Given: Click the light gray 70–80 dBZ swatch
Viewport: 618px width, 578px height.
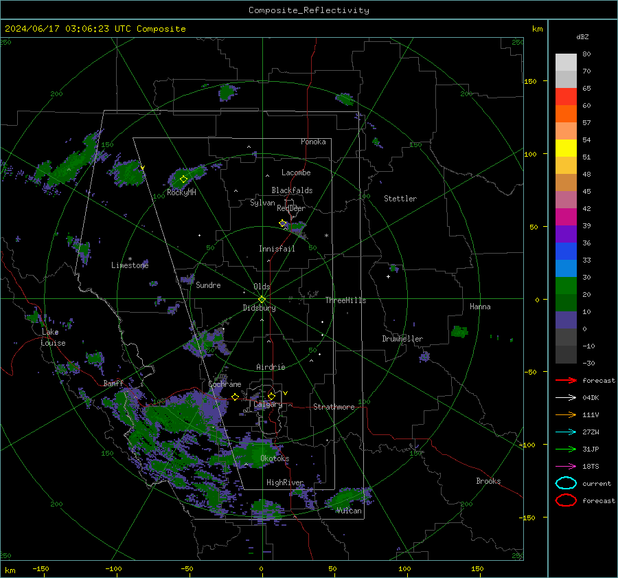Looking at the screenshot, I should coord(566,63).
